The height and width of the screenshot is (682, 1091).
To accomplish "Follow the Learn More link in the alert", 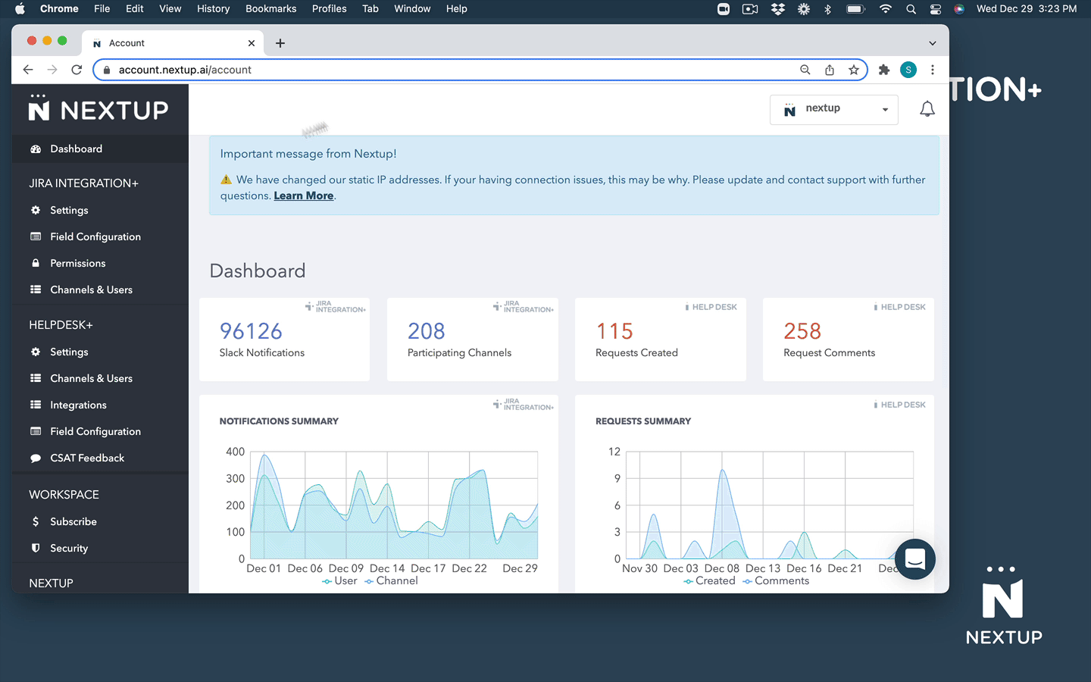I will tap(304, 196).
